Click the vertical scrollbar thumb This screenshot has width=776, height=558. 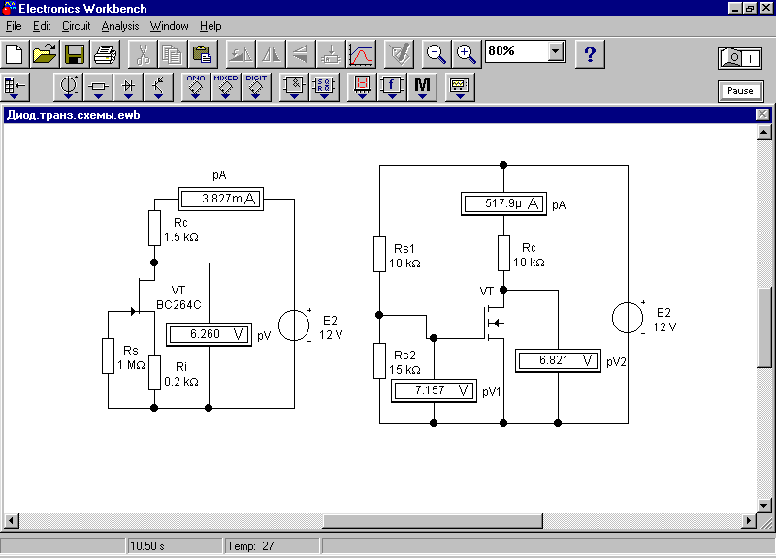click(764, 327)
